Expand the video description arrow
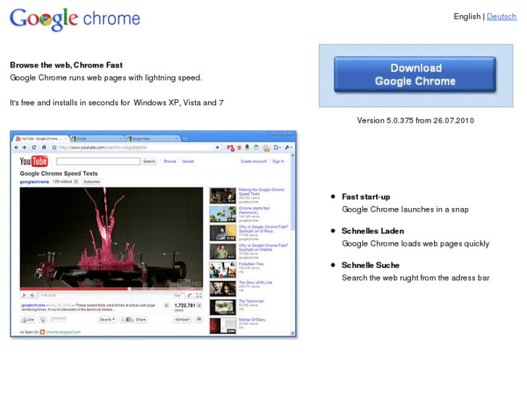Screen dimensions: 527x395 [166, 305]
